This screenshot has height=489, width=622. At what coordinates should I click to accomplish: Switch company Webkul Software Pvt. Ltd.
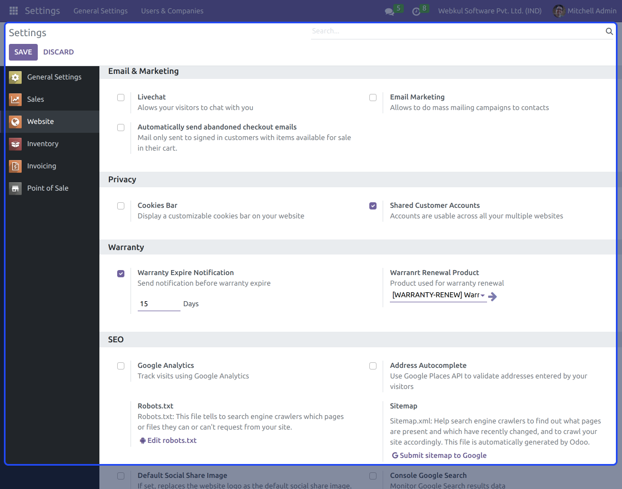(x=489, y=11)
